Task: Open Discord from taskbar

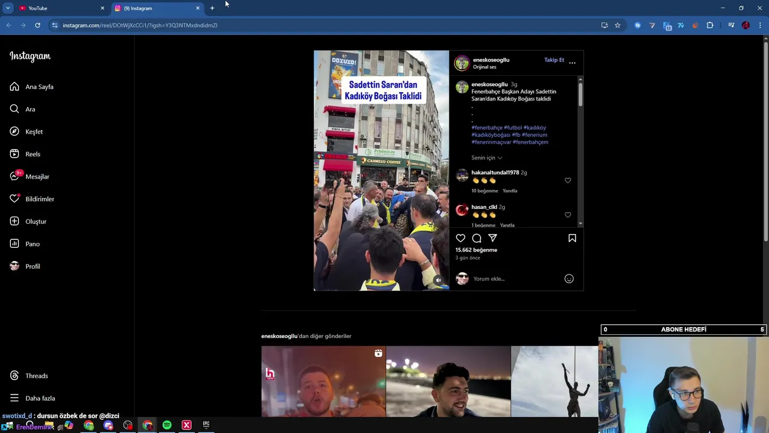Action: point(108,425)
